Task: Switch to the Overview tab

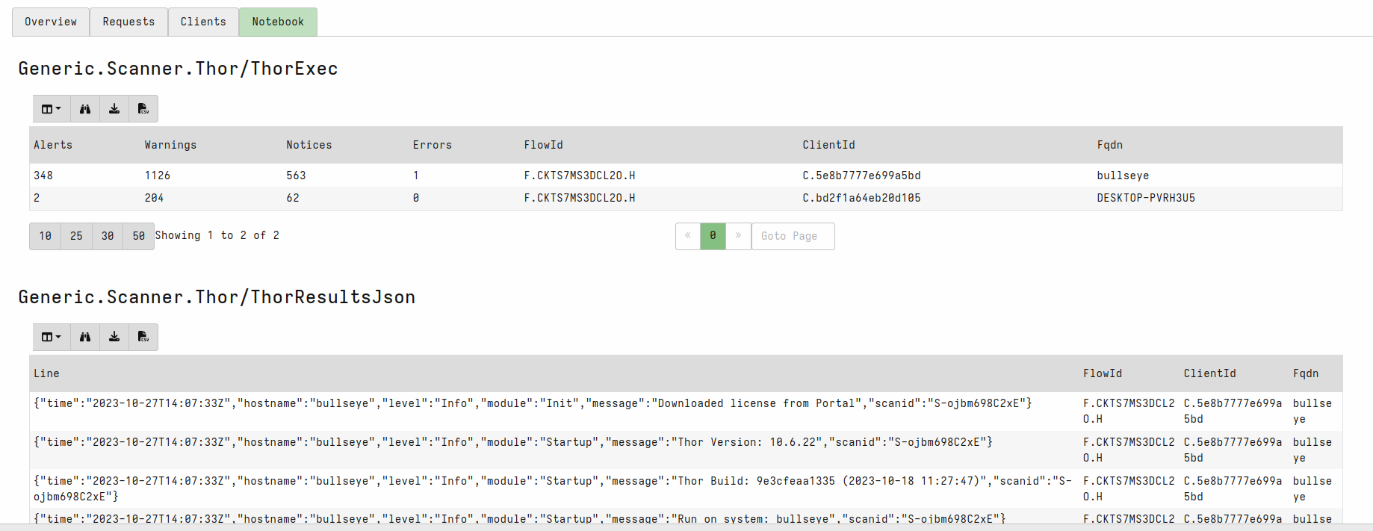Action: click(x=51, y=22)
